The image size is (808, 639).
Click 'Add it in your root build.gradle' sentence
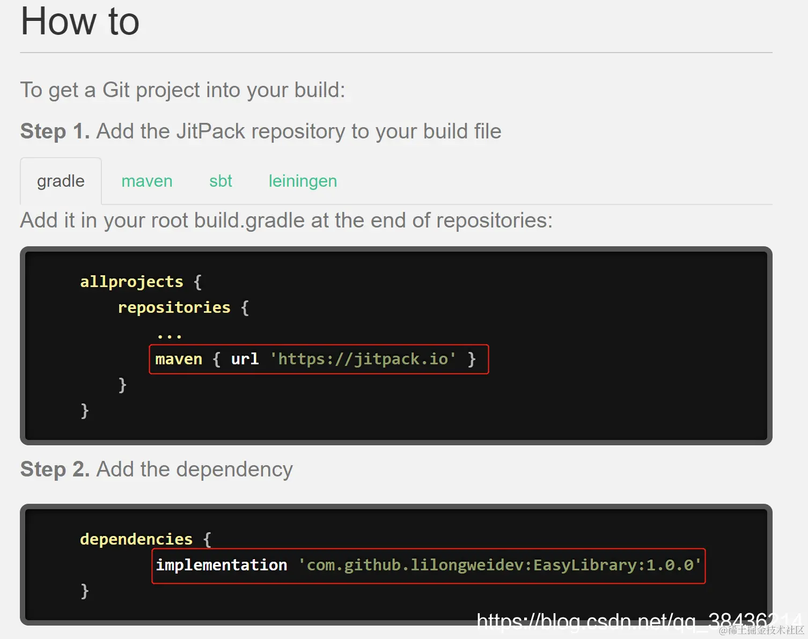click(x=287, y=221)
